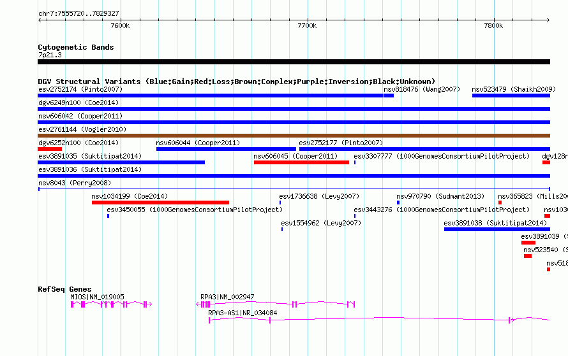This screenshot has width=568, height=356.
Task: Click the esv3891036 (Suktitipat2014) label
Action: 90,169
